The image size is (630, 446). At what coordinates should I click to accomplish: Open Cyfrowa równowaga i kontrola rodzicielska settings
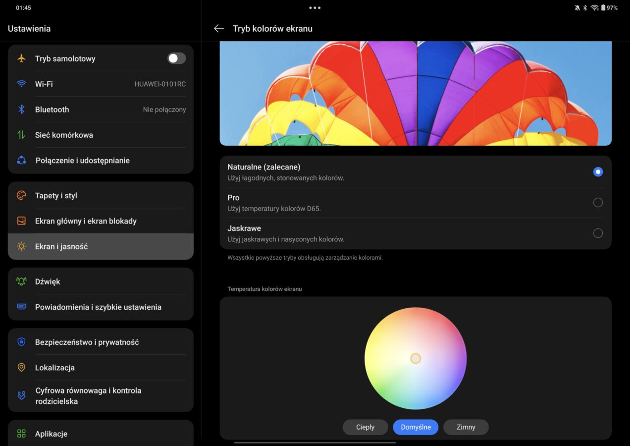[x=101, y=396]
